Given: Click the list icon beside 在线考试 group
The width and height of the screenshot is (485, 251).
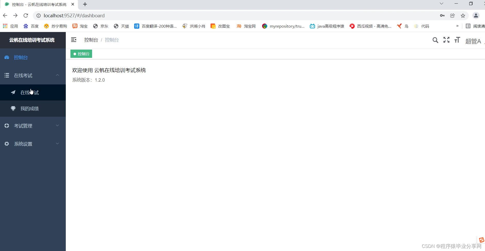Looking at the screenshot, I should click(x=7, y=75).
